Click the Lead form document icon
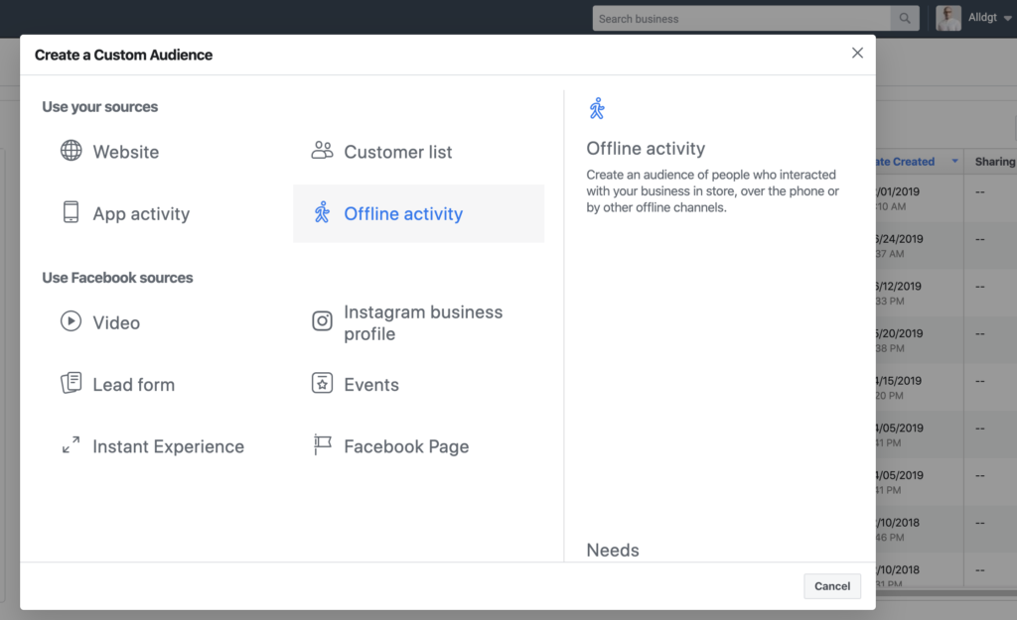 pyautogui.click(x=71, y=383)
